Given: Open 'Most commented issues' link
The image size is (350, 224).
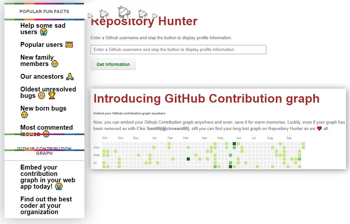Looking at the screenshot, I should pos(46,131).
